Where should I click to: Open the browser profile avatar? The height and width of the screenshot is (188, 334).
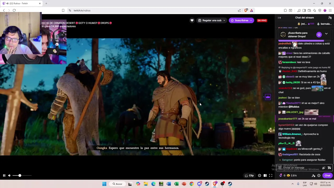(325, 10)
